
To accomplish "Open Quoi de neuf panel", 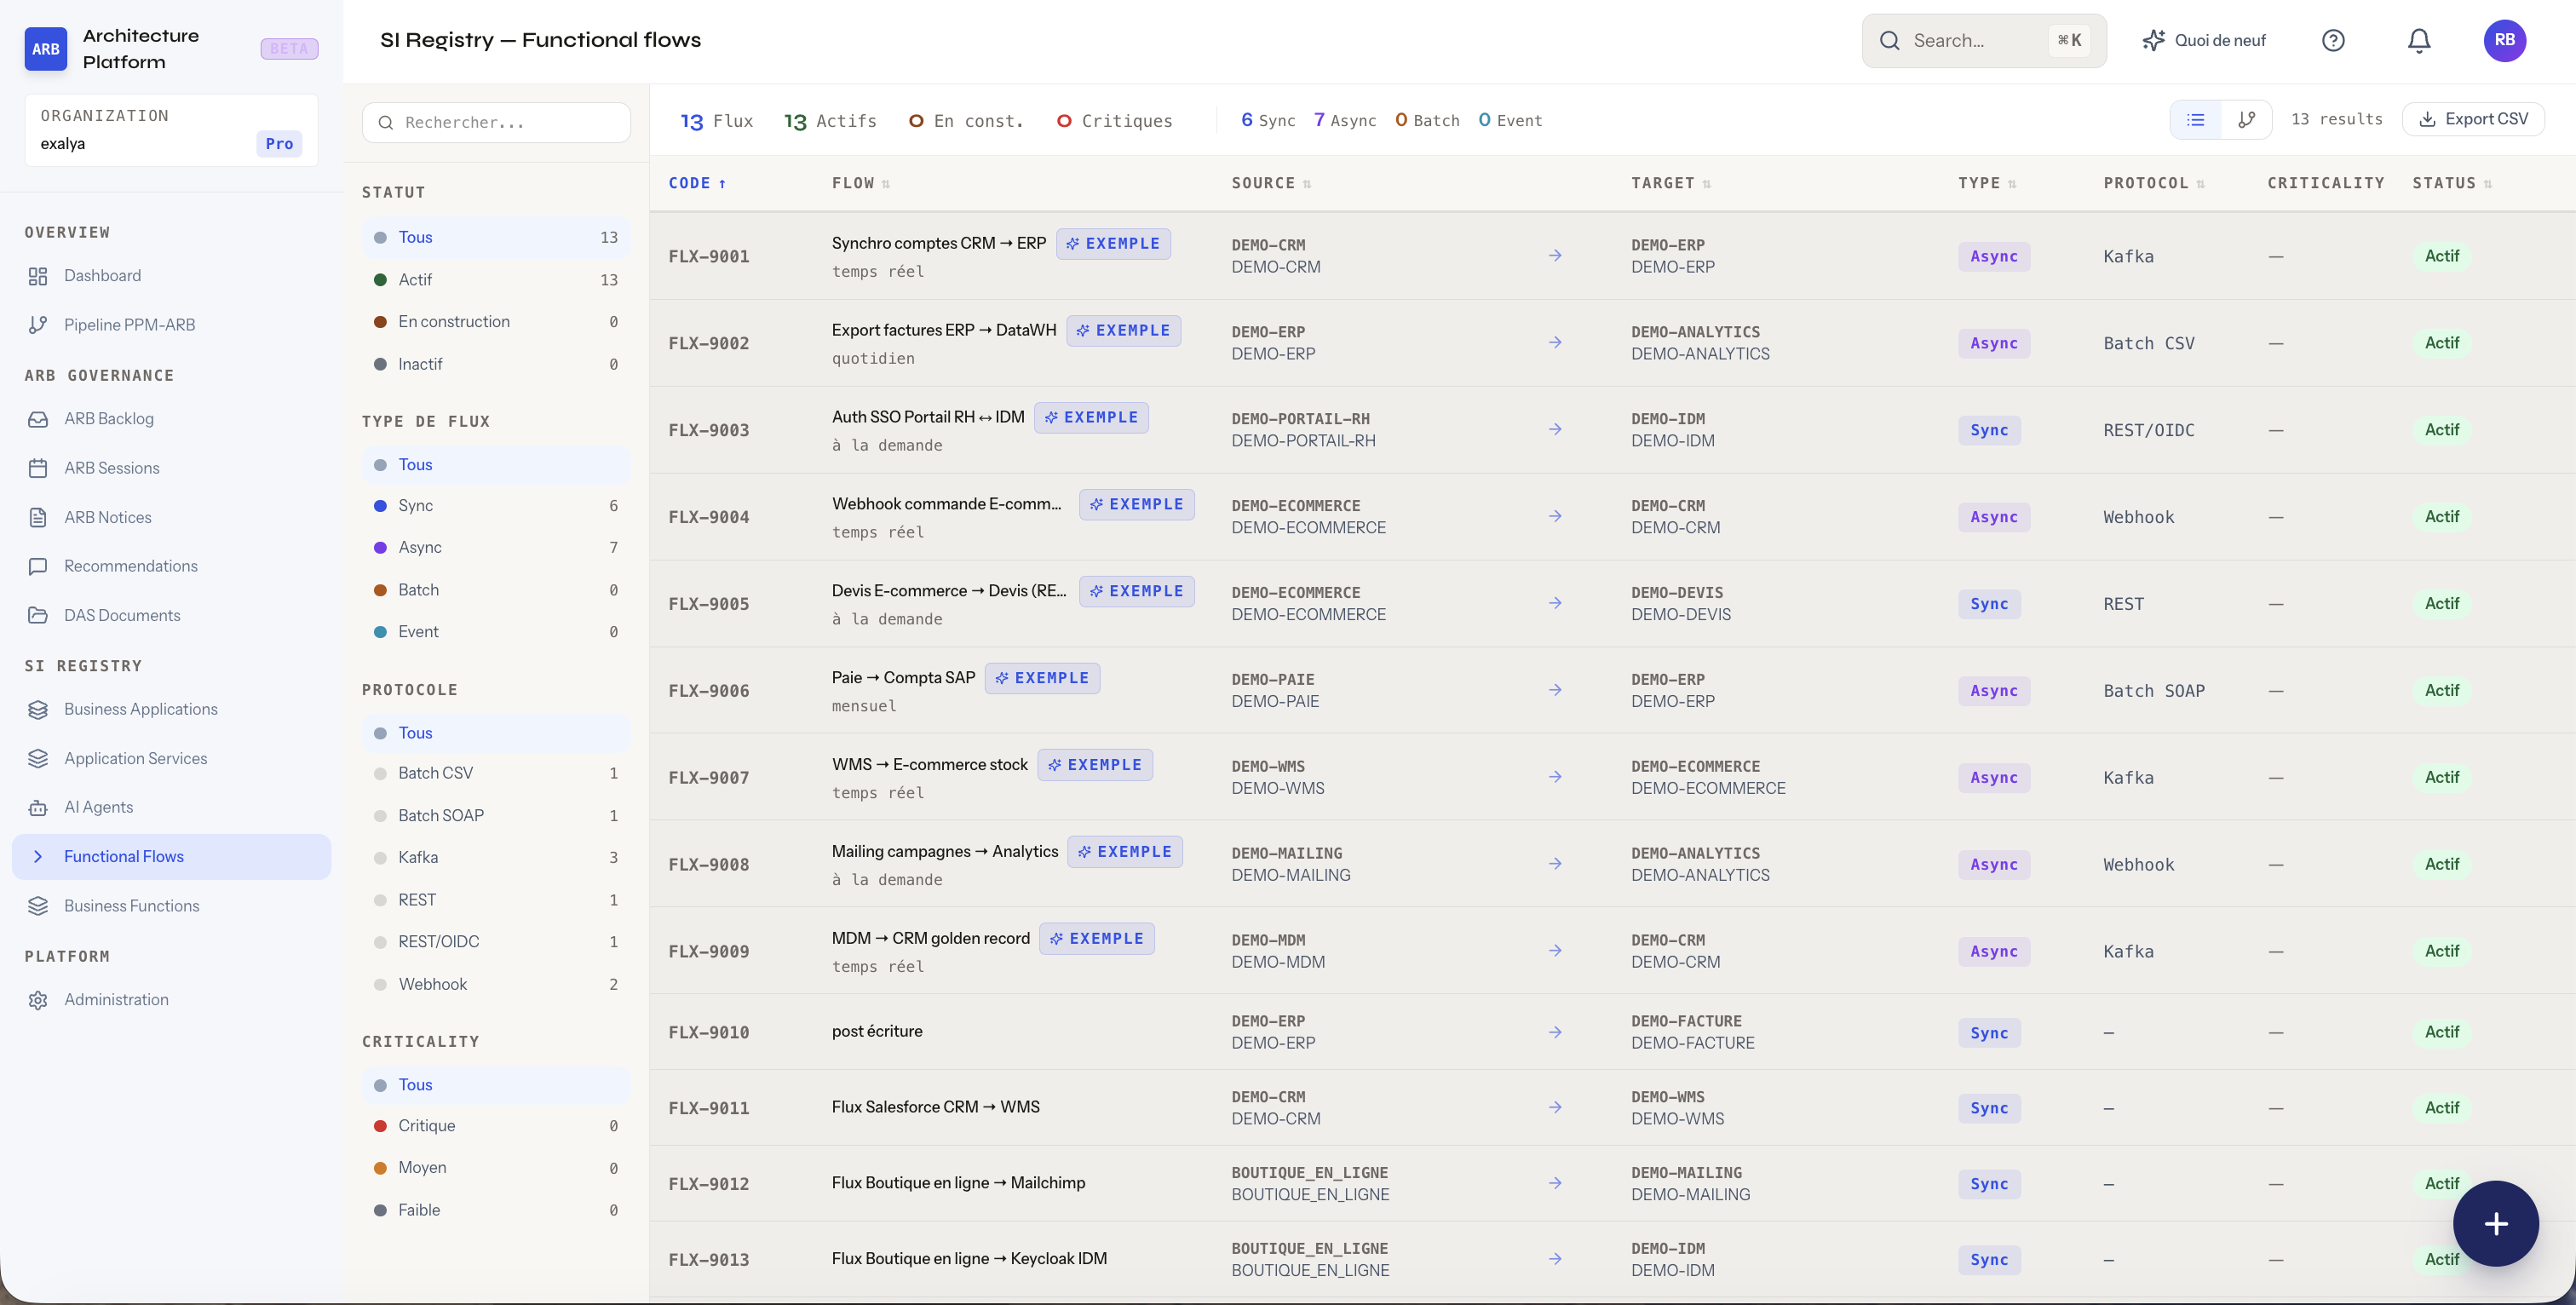I will pyautogui.click(x=2204, y=40).
